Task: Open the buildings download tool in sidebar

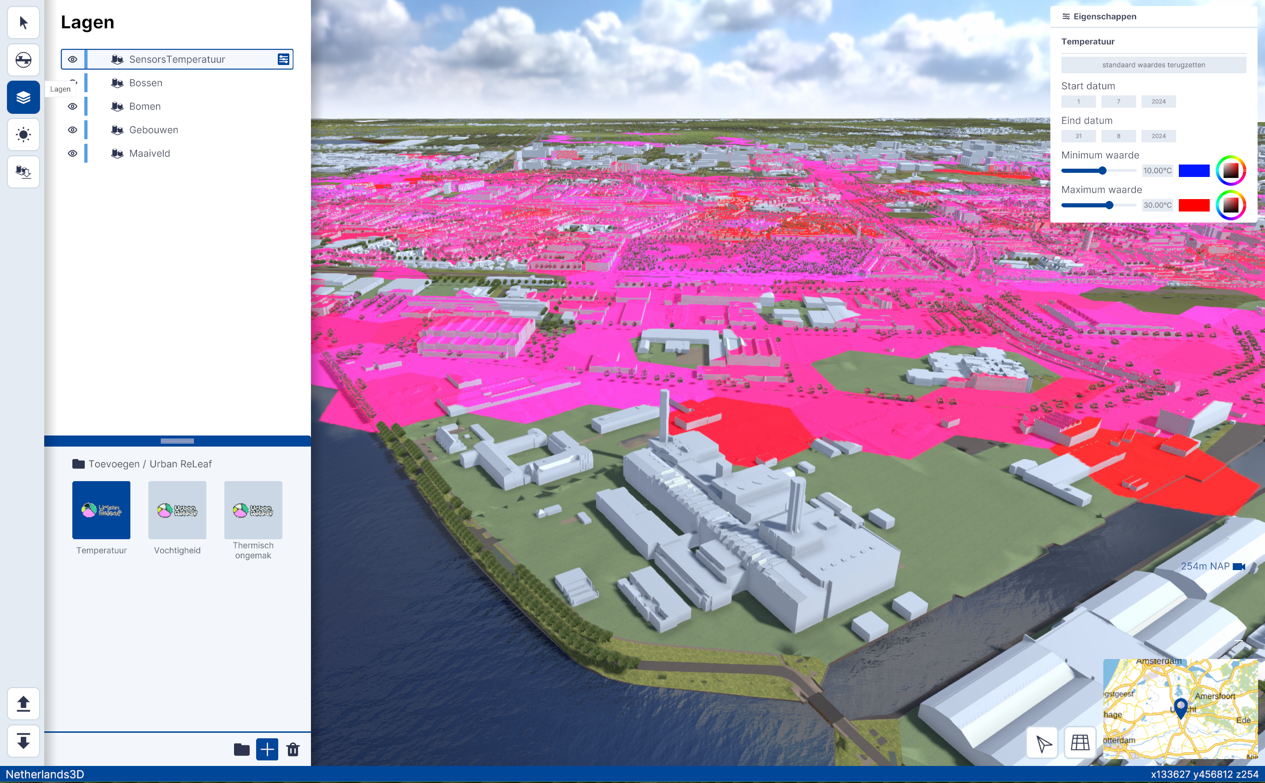Action: point(23,172)
